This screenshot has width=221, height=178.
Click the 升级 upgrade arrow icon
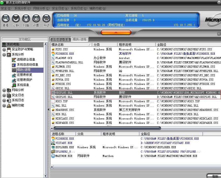(46, 18)
